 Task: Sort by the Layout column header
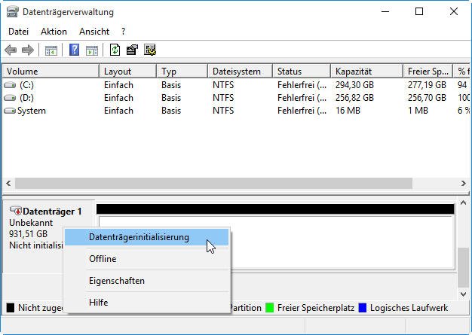[127, 72]
